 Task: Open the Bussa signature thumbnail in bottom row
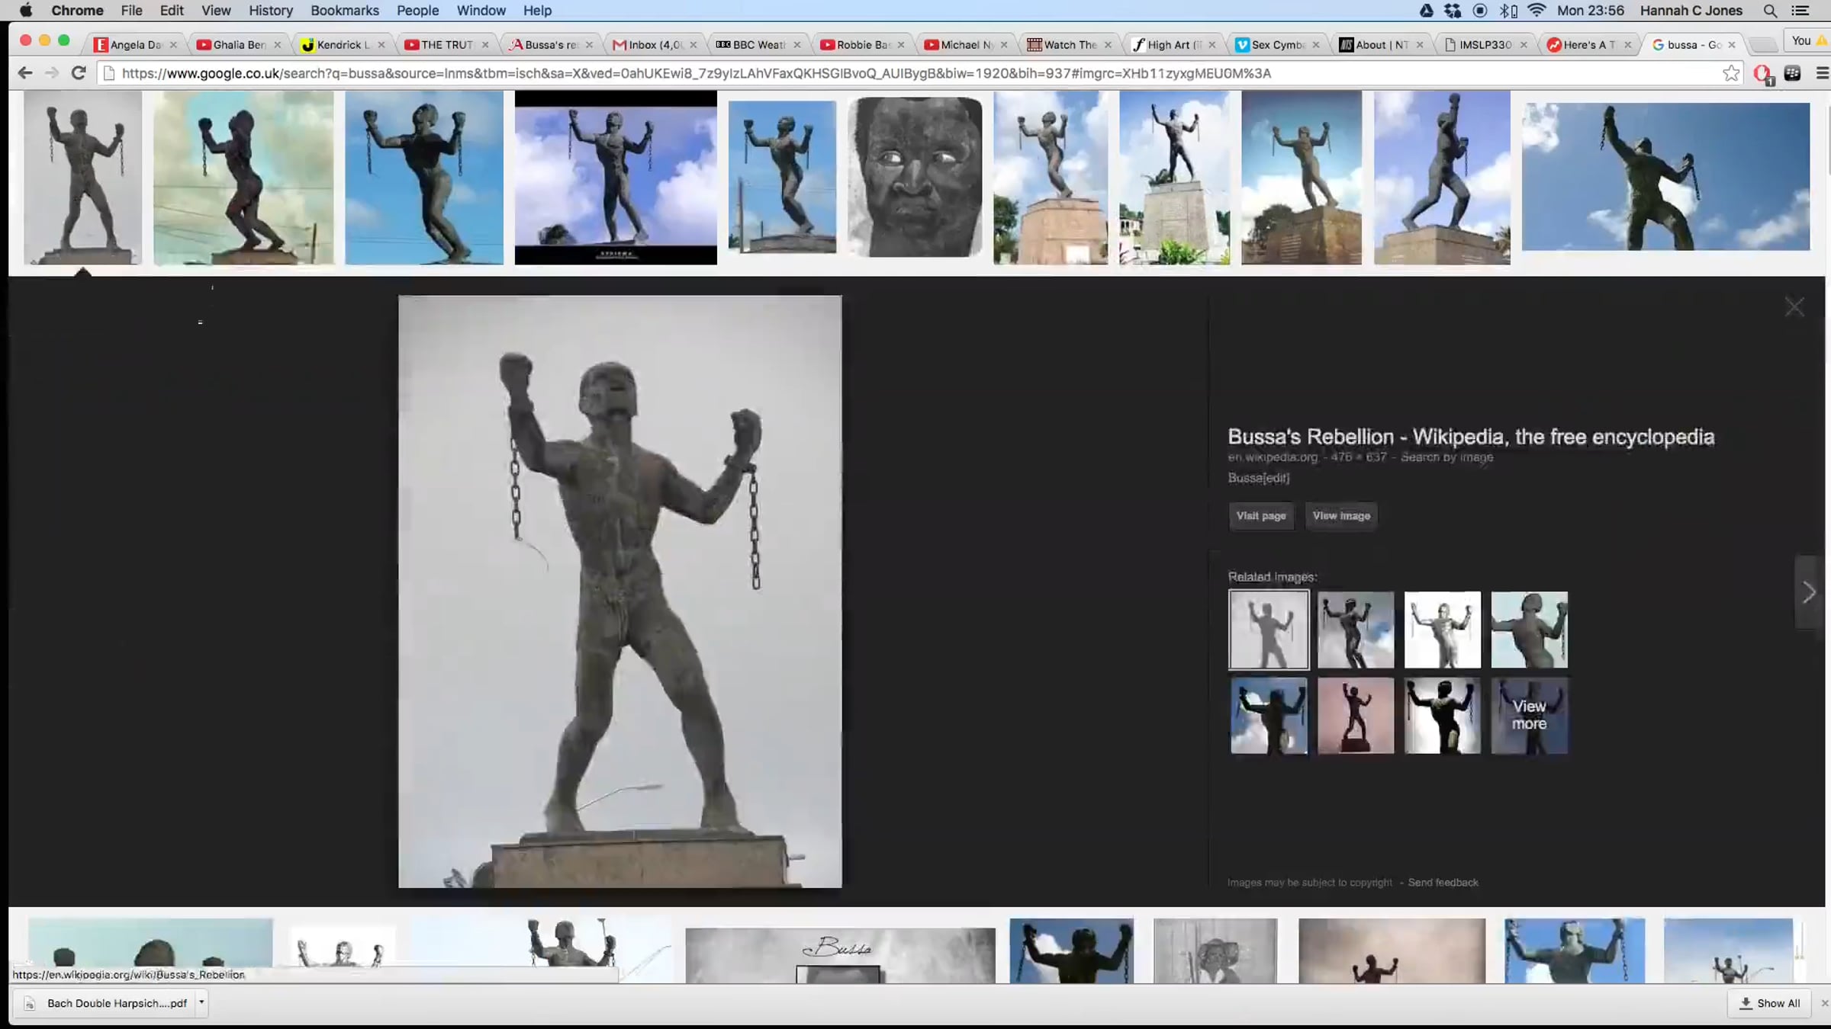click(840, 955)
